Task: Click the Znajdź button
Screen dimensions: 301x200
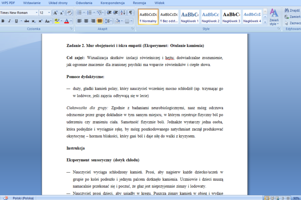Action: coord(292,10)
